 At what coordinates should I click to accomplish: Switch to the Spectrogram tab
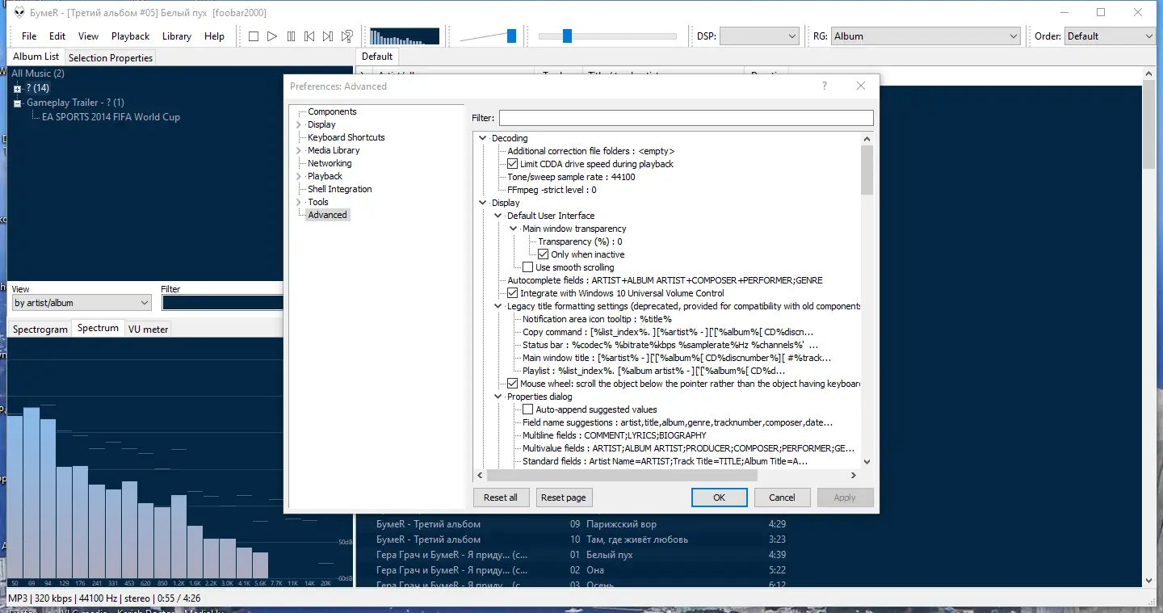pyautogui.click(x=40, y=330)
